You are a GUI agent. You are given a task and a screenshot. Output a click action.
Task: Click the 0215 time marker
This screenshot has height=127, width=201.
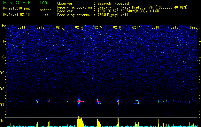click(x=98, y=27)
